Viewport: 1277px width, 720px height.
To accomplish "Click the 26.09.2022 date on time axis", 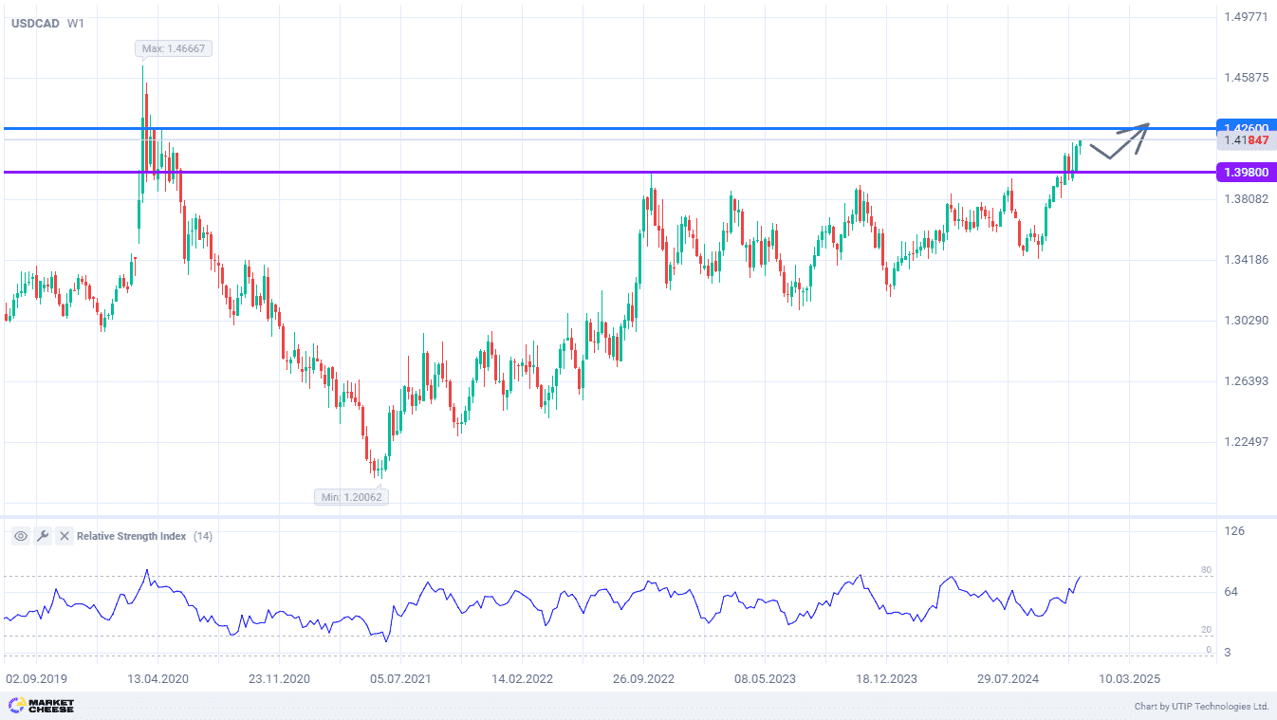I will (x=643, y=679).
